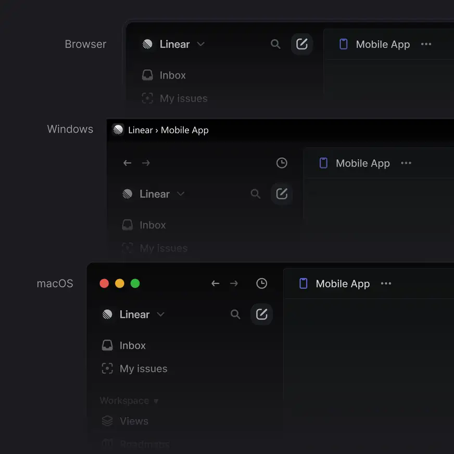Click yellow minimize dot in macOS window
454x454 pixels.
pyautogui.click(x=120, y=283)
